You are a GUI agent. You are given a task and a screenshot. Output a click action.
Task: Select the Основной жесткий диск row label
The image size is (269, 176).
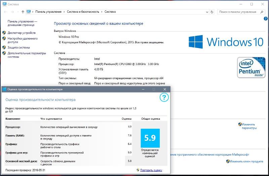click(x=21, y=161)
